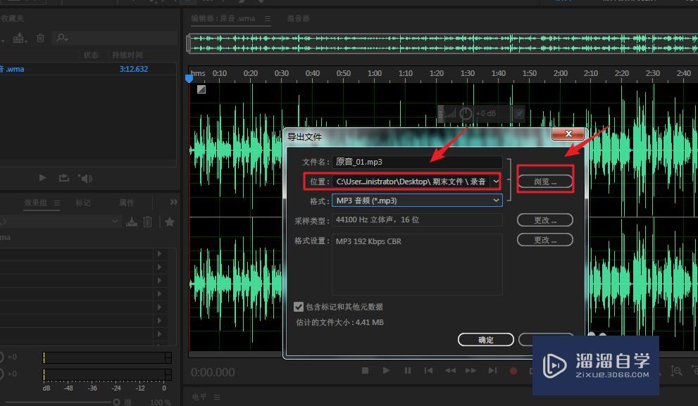Save the effects rack preset icon

tap(132, 221)
